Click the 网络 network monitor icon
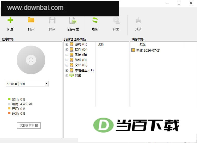 pos(72,76)
